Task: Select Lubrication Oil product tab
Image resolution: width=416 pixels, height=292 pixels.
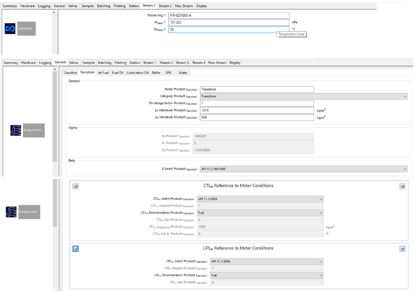Action: pyautogui.click(x=137, y=73)
